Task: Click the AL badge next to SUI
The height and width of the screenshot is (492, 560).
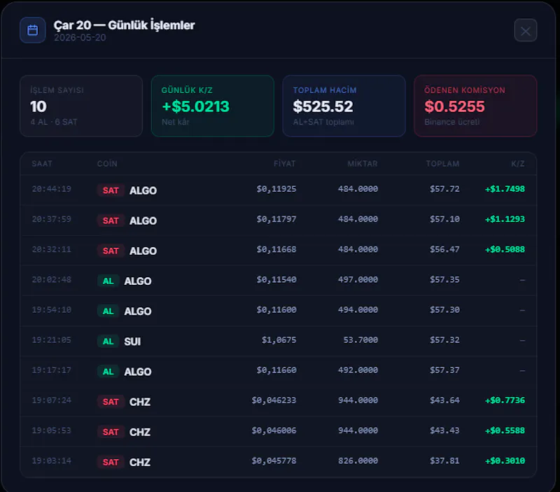Action: tap(108, 342)
